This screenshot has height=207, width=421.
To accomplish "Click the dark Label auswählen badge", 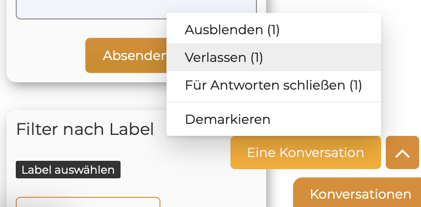I will [68, 170].
